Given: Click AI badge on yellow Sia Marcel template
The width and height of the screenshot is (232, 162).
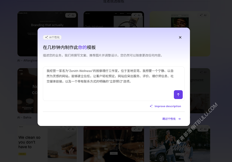Looking at the screenshot, I should [203, 15].
